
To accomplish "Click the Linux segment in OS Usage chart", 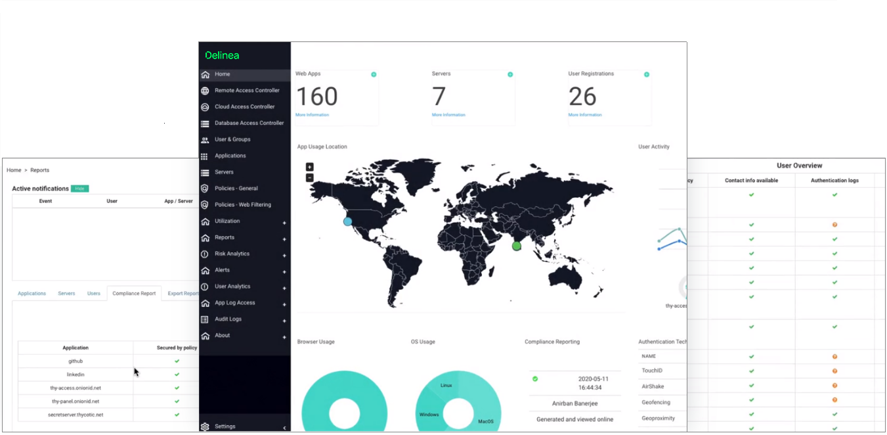I will point(446,385).
